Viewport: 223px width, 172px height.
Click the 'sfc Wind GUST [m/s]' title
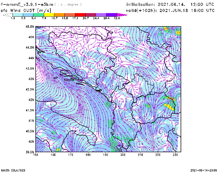click(x=26, y=11)
